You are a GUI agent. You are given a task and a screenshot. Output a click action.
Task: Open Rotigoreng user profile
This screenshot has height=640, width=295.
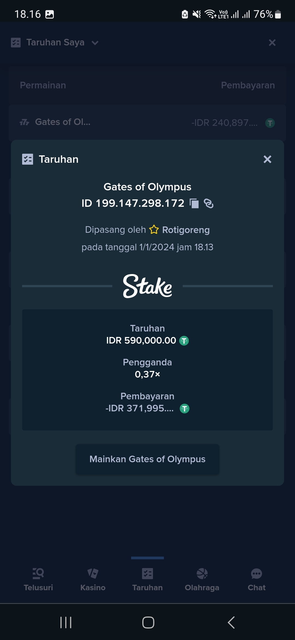(x=186, y=230)
